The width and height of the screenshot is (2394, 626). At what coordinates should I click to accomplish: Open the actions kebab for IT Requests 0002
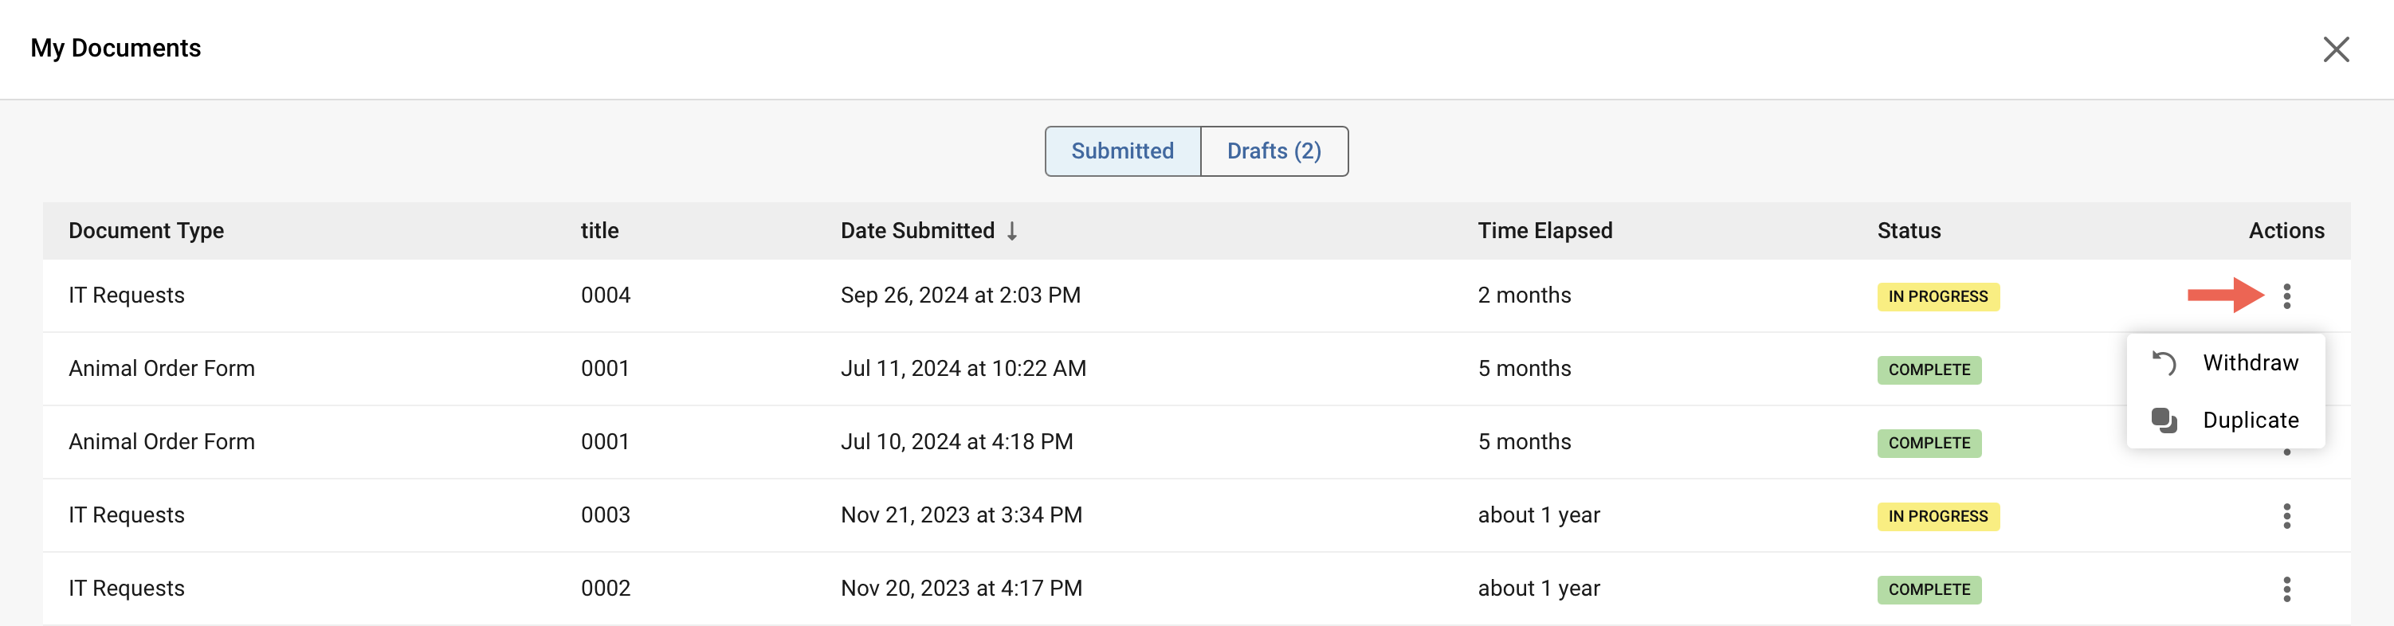(2287, 588)
